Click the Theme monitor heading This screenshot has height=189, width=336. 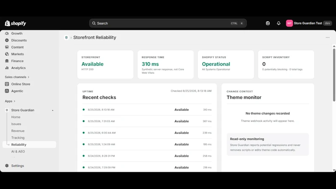[x=244, y=97]
